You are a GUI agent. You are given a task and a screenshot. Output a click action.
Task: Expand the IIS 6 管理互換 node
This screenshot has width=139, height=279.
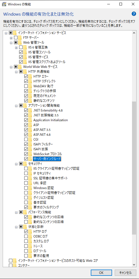[x=16, y=47]
